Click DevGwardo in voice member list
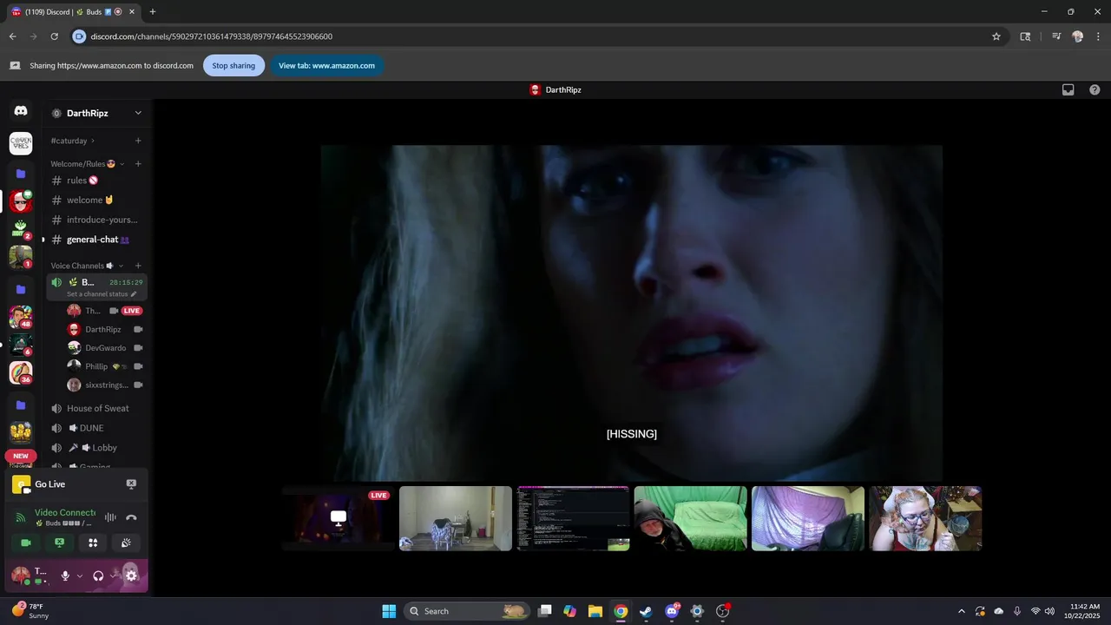 105,348
